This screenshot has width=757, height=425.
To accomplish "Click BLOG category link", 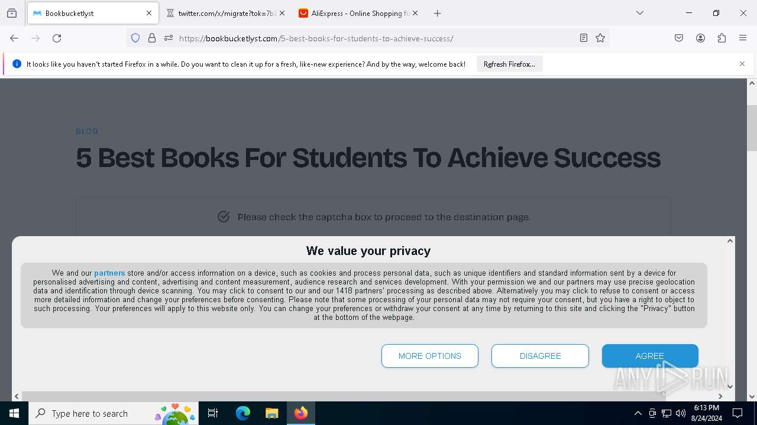I will [x=87, y=131].
